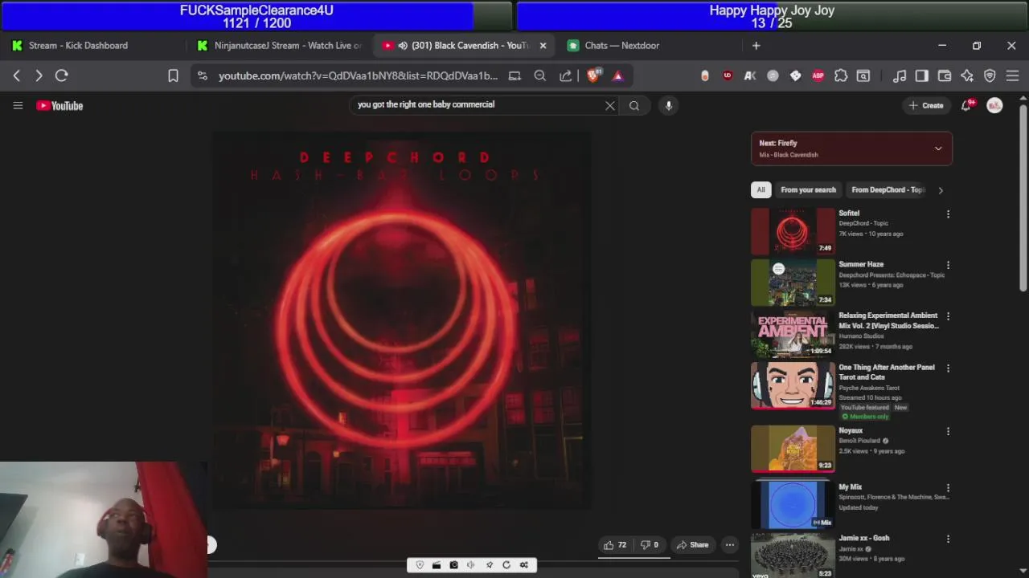Select the From your search chip
1029x578 pixels.
tap(808, 189)
